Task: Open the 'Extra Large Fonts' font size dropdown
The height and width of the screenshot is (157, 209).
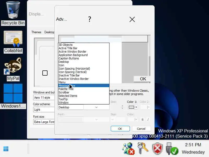Action: (x=44, y=122)
